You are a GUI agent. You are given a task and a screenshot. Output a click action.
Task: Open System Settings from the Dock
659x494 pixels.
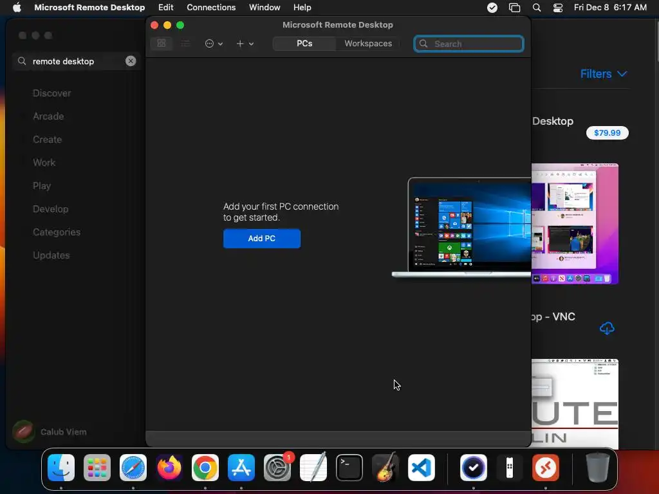[x=277, y=468]
